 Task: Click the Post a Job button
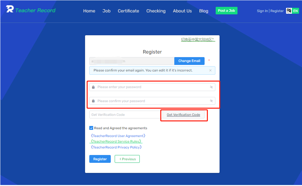point(226,11)
